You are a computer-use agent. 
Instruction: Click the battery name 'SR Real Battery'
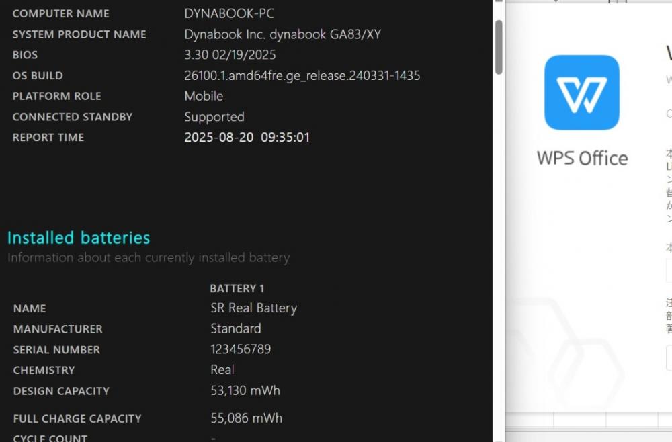coord(254,308)
